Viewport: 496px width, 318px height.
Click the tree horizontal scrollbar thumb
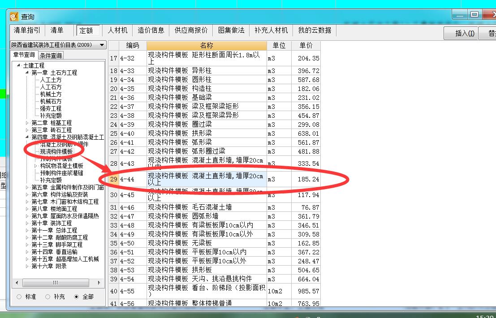click(56, 283)
